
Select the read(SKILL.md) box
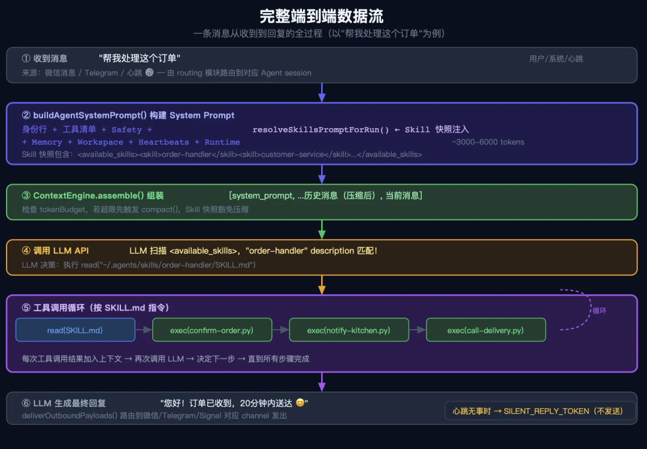75,330
